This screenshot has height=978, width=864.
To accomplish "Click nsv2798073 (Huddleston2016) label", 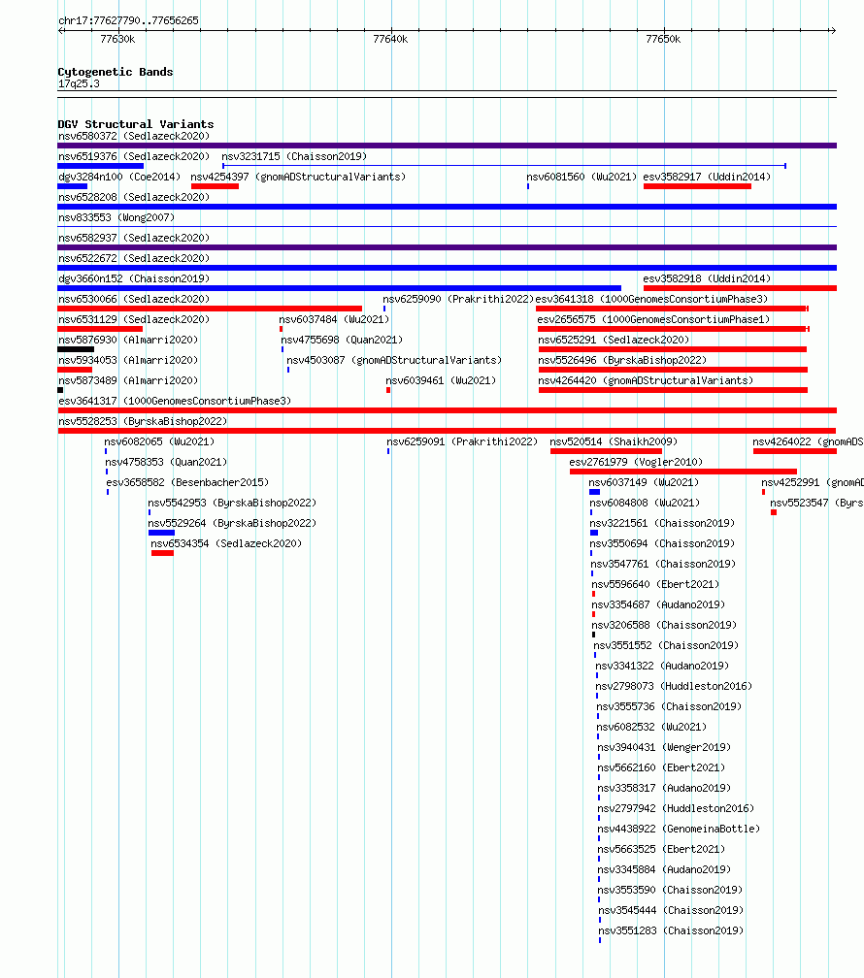I will pyautogui.click(x=674, y=686).
